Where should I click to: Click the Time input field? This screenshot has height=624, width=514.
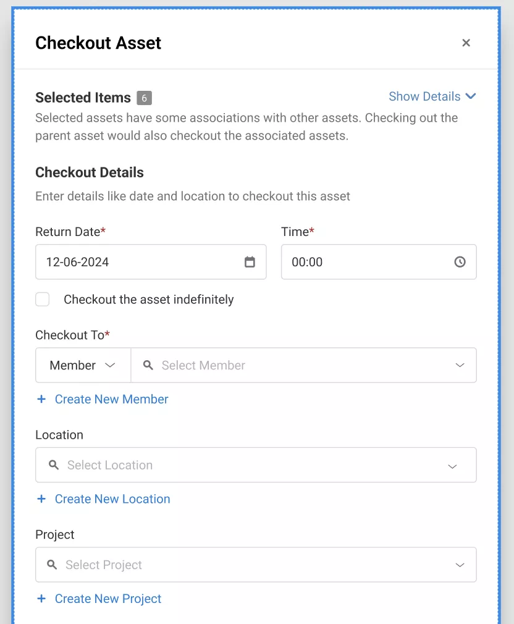[368, 262]
